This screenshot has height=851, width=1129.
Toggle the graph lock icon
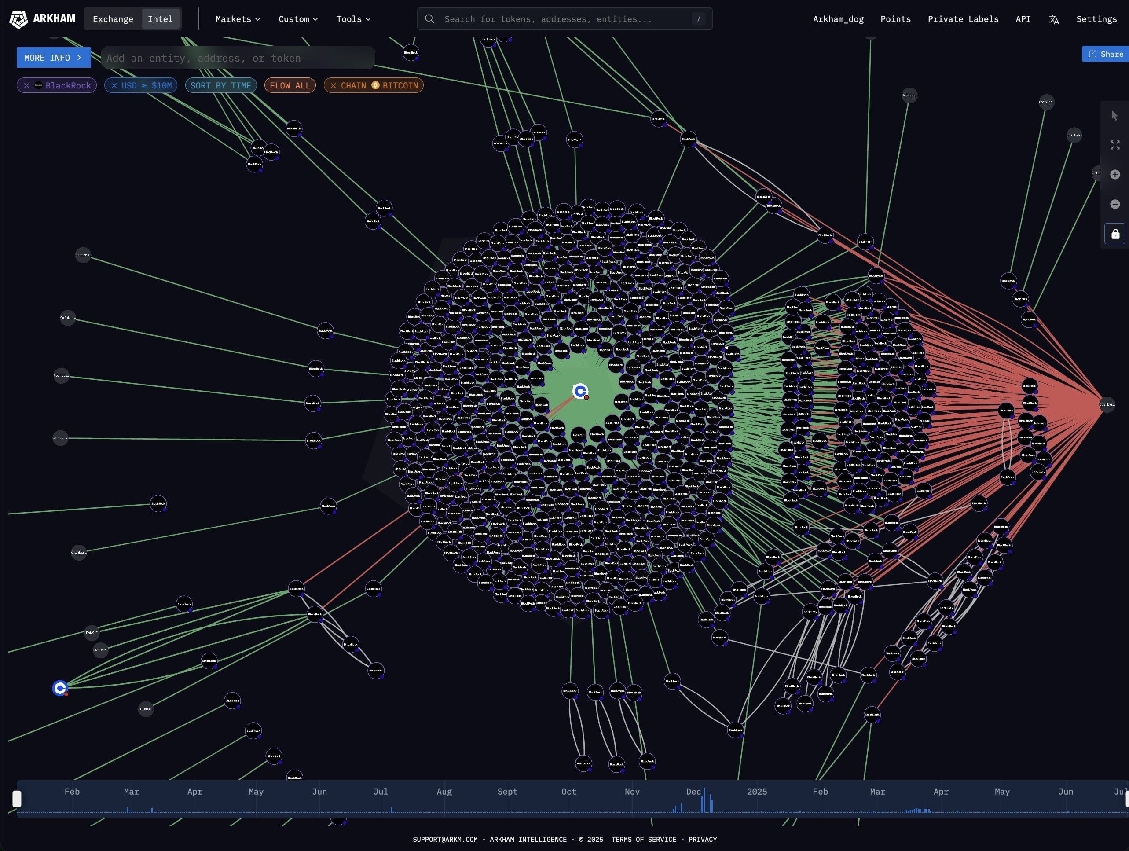[x=1115, y=234]
